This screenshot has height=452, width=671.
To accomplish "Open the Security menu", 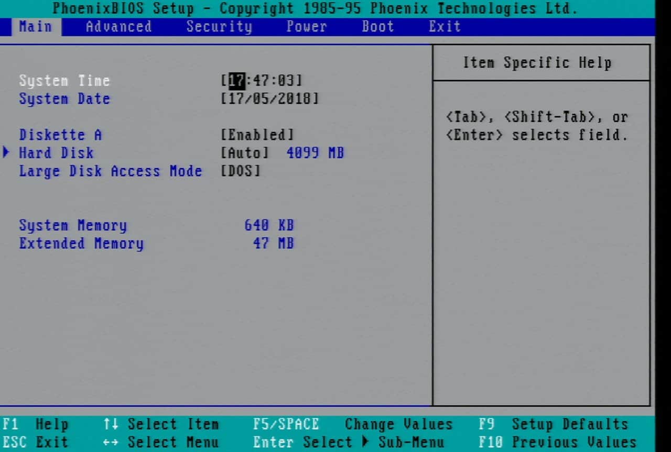I will (x=219, y=27).
